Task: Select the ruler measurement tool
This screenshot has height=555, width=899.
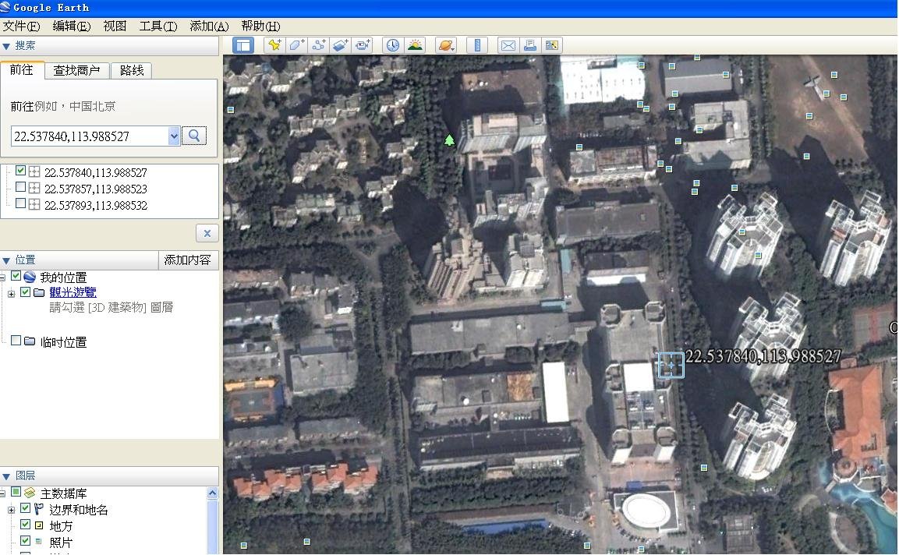Action: click(476, 45)
